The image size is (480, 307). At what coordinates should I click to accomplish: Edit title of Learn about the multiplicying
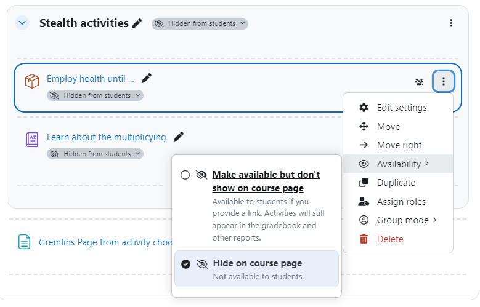[179, 137]
